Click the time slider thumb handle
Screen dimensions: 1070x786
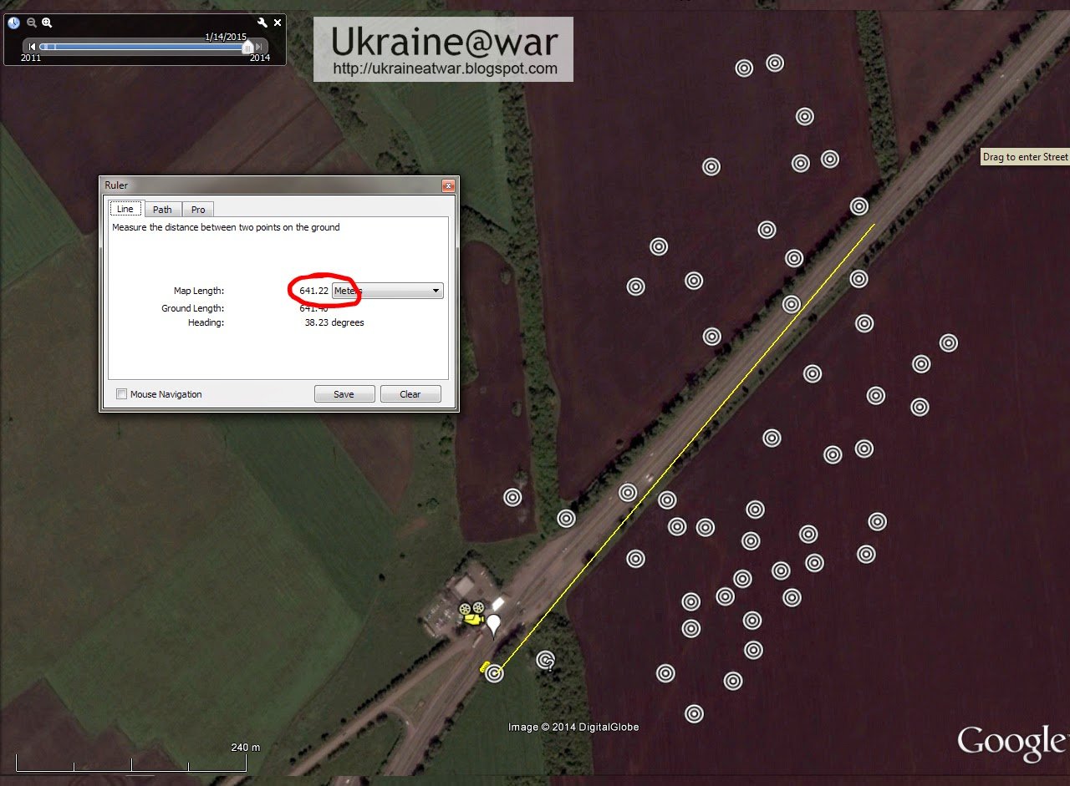click(x=247, y=48)
